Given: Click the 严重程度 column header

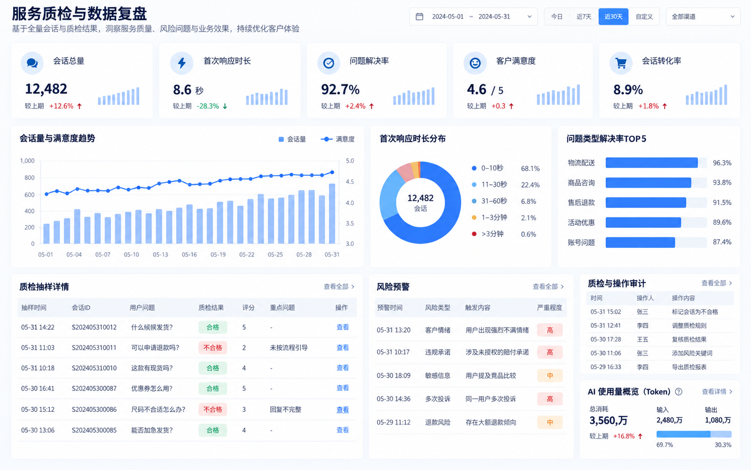Looking at the screenshot, I should [x=550, y=308].
